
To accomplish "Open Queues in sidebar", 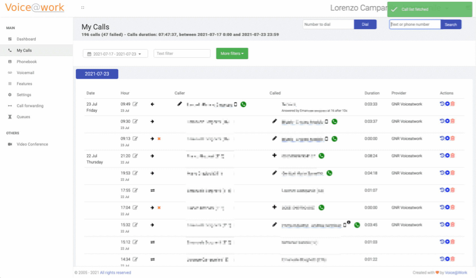I will 23,117.
